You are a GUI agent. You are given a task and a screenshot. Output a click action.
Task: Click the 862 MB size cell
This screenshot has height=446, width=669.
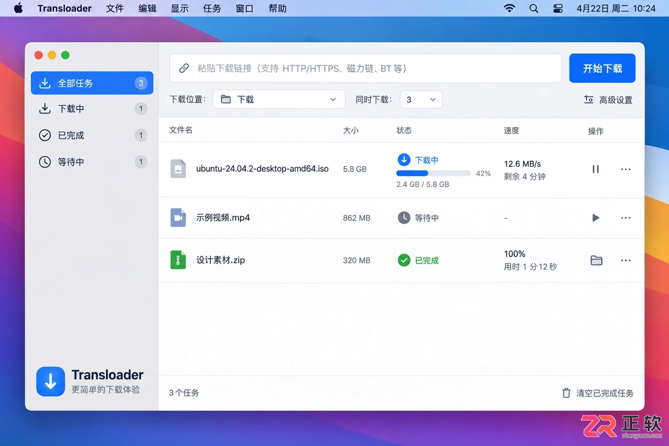coord(357,218)
